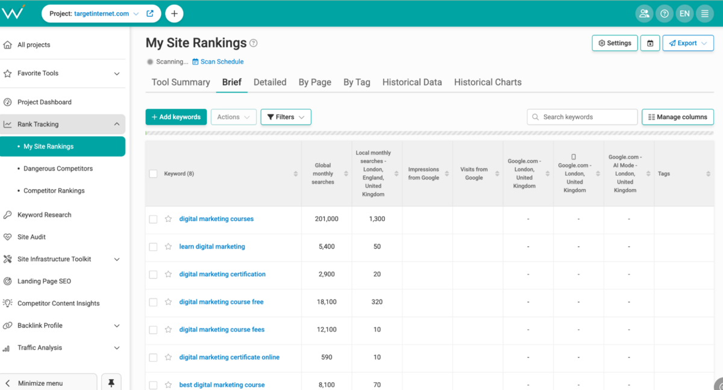723x390 pixels.
Task: Switch to the Tool Summary tab
Action: click(x=181, y=82)
